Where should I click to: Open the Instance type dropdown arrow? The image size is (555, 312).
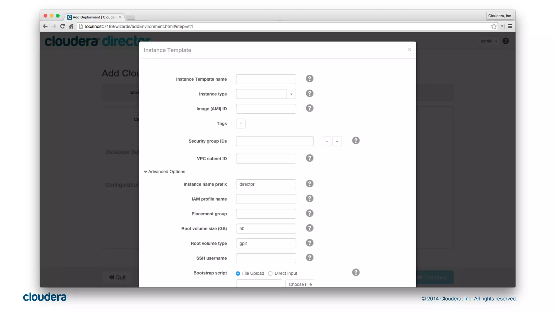point(291,94)
